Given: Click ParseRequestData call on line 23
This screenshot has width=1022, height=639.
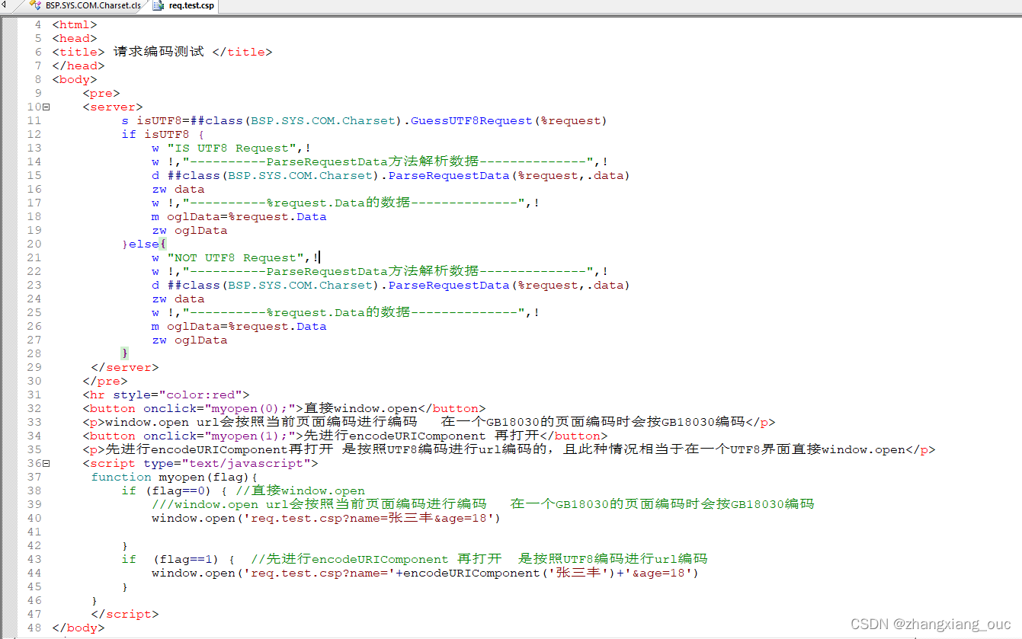Looking at the screenshot, I should coord(448,286).
